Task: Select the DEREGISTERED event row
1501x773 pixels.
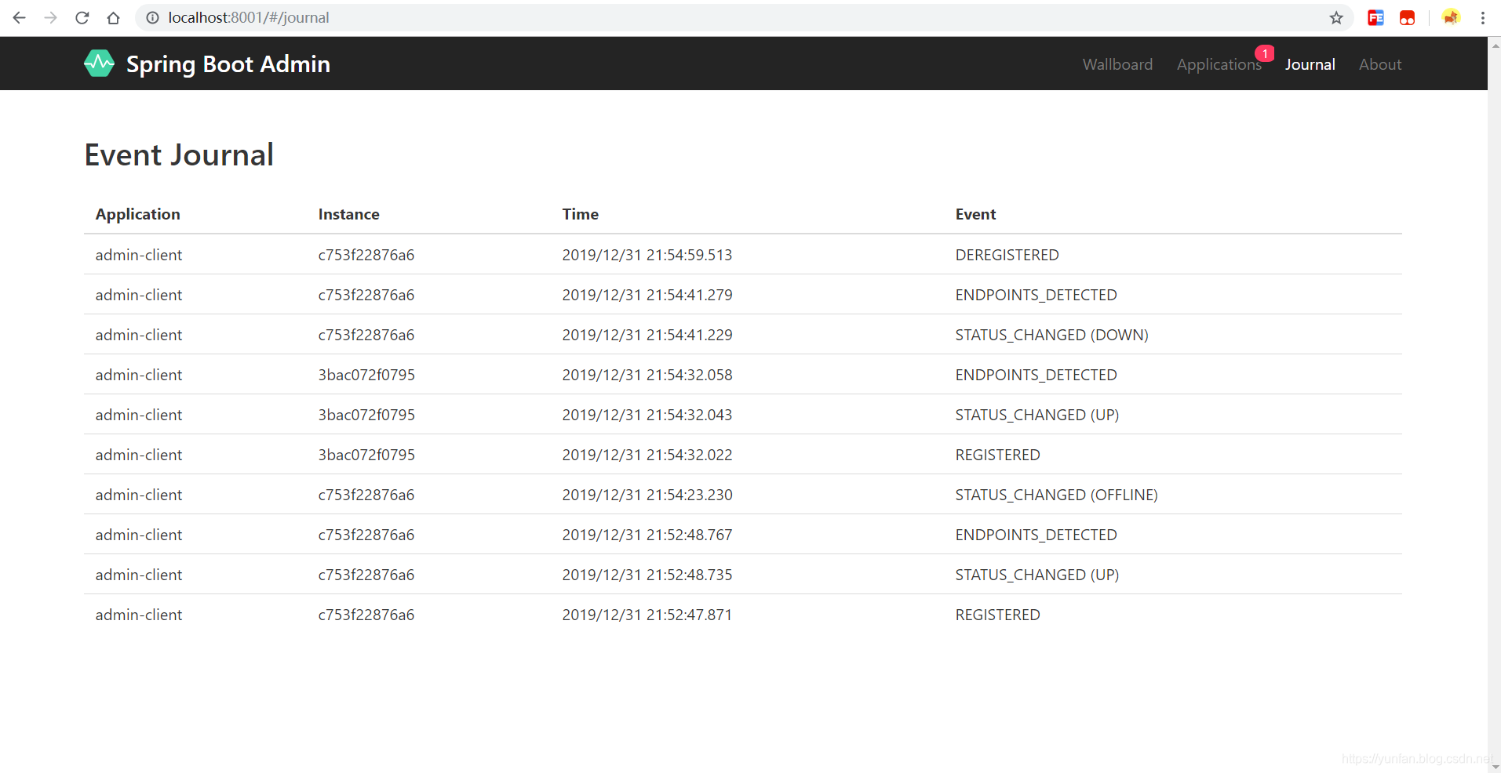Action: point(742,255)
